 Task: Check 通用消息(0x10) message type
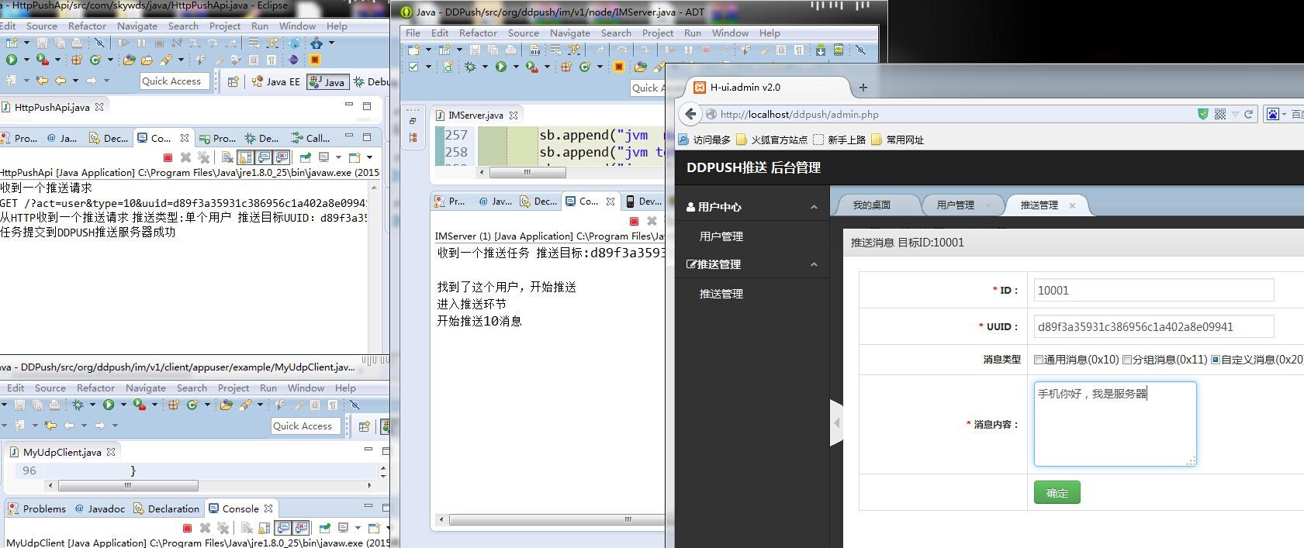[1039, 360]
